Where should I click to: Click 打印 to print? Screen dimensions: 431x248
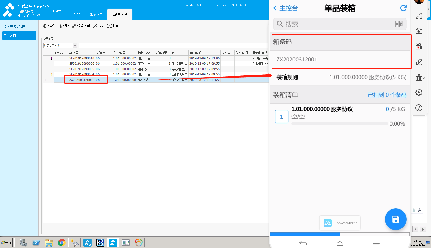tap(113, 26)
